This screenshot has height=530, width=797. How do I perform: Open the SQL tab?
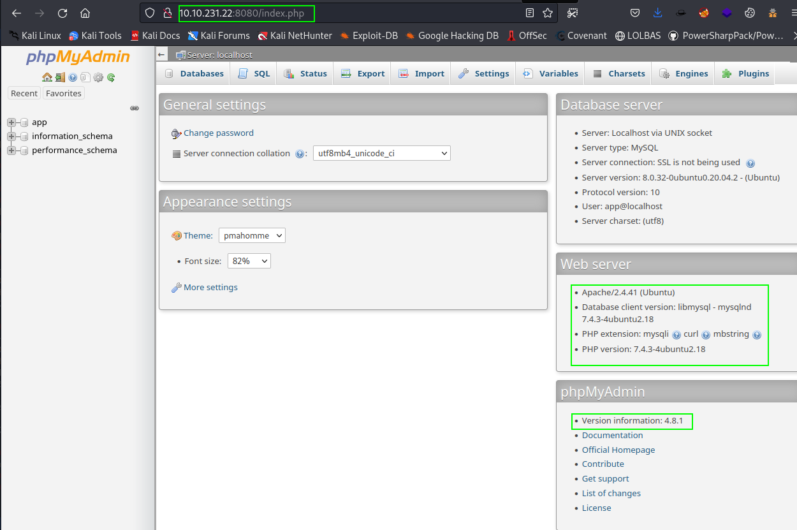click(254, 74)
